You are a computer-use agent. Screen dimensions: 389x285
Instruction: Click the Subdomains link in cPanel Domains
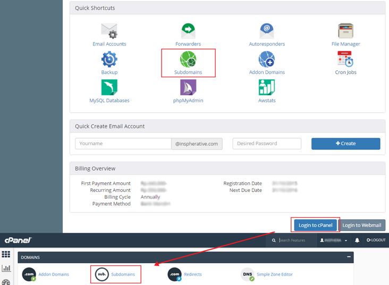click(123, 274)
